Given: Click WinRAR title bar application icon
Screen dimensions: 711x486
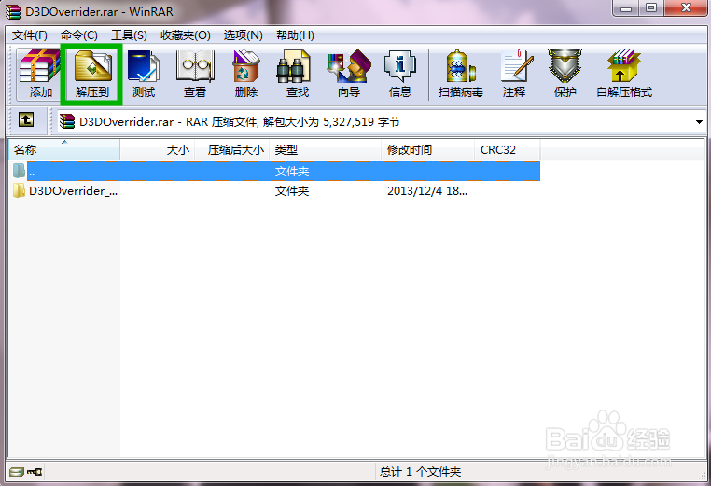Looking at the screenshot, I should tap(13, 11).
